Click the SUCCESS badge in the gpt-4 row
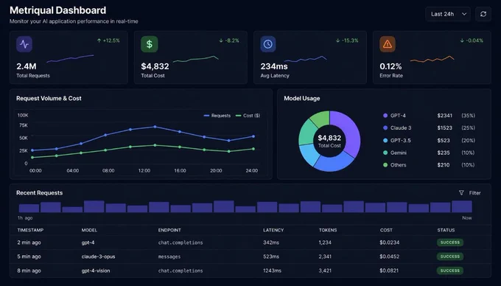This screenshot has width=501, height=286. (x=450, y=243)
